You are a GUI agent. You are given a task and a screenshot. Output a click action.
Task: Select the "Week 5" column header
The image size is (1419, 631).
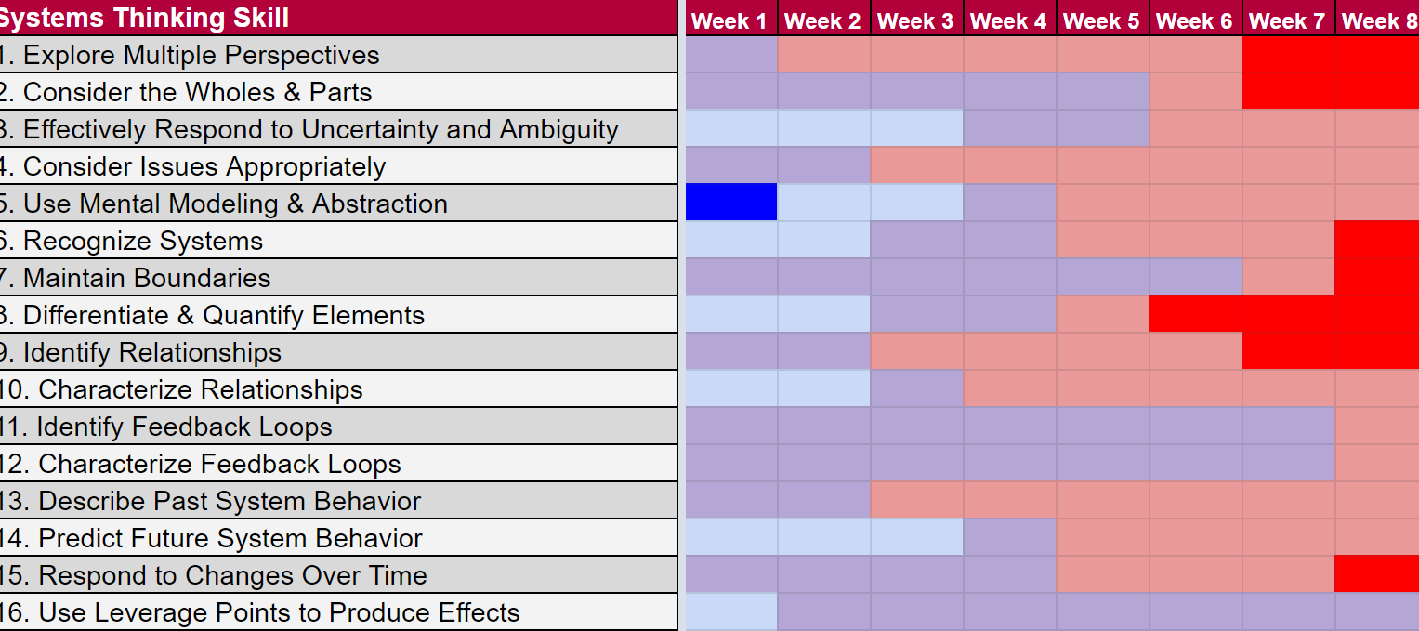coord(1102,20)
